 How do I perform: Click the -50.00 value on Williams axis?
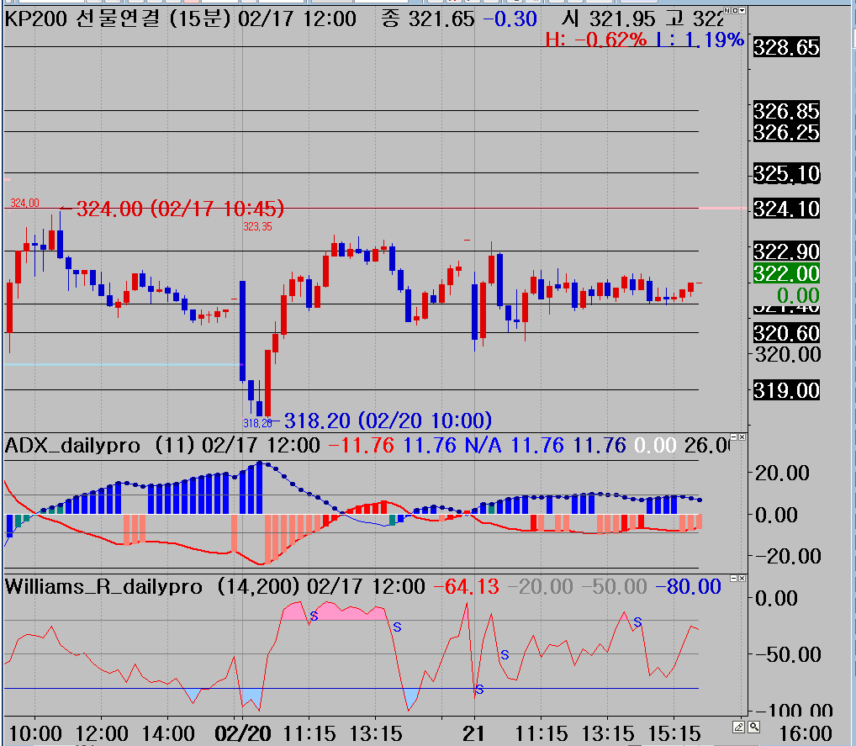point(788,655)
